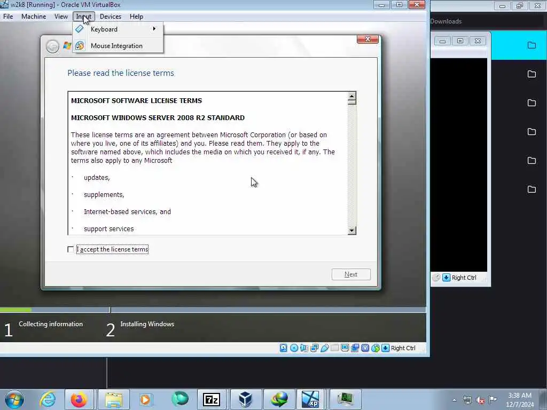This screenshot has height=410, width=547.
Task: Click Right Ctrl host key label
Action: pos(403,348)
